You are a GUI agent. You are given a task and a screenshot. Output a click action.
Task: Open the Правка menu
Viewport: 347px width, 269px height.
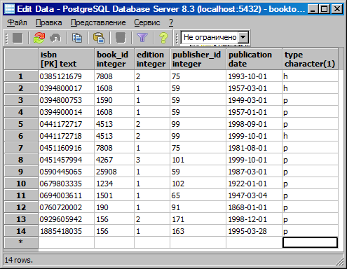[x=49, y=22]
